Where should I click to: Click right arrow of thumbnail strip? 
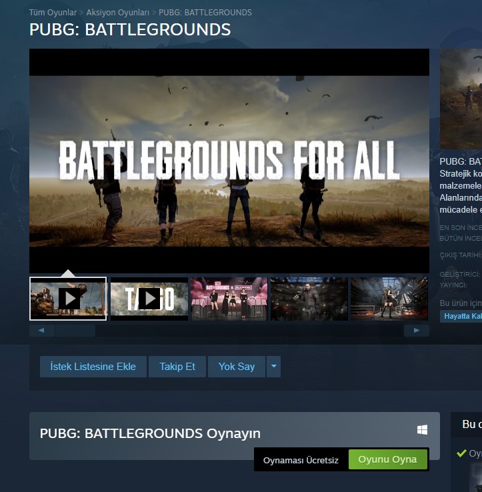click(417, 331)
